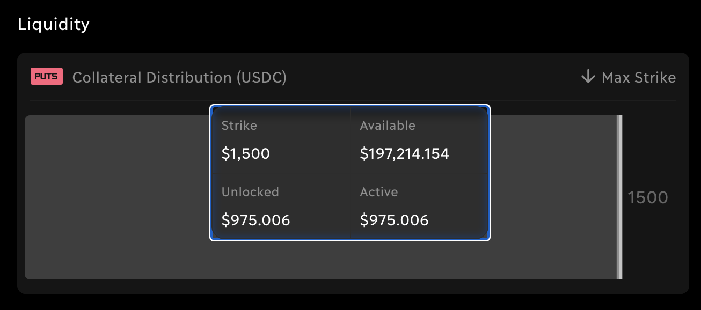This screenshot has width=701, height=310.
Task: Click the Unlocked label in tooltip
Action: pyautogui.click(x=250, y=192)
